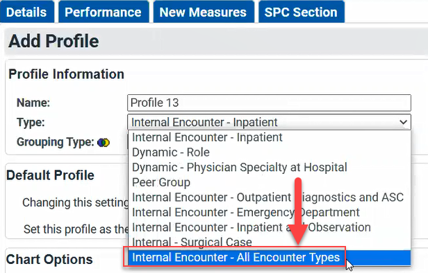Click the Add Profile header bar

point(216,41)
